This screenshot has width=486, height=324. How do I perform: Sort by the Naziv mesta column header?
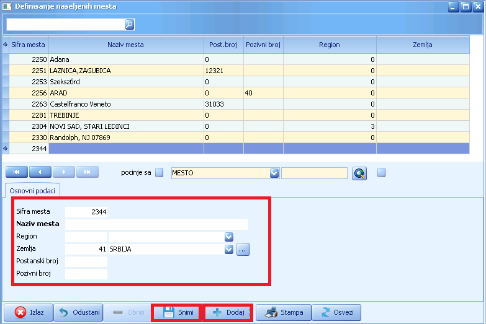pyautogui.click(x=127, y=45)
